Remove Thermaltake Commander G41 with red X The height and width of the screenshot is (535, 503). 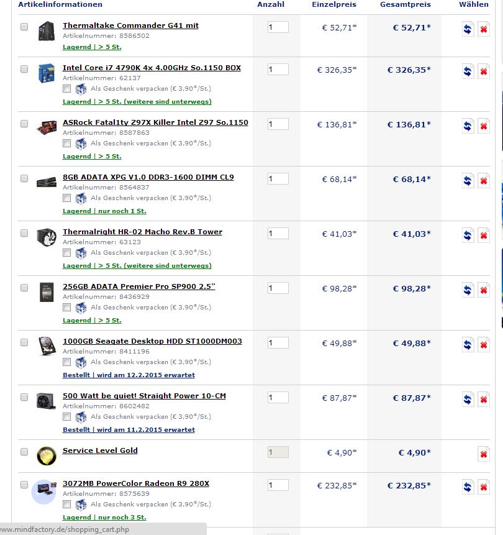(484, 29)
